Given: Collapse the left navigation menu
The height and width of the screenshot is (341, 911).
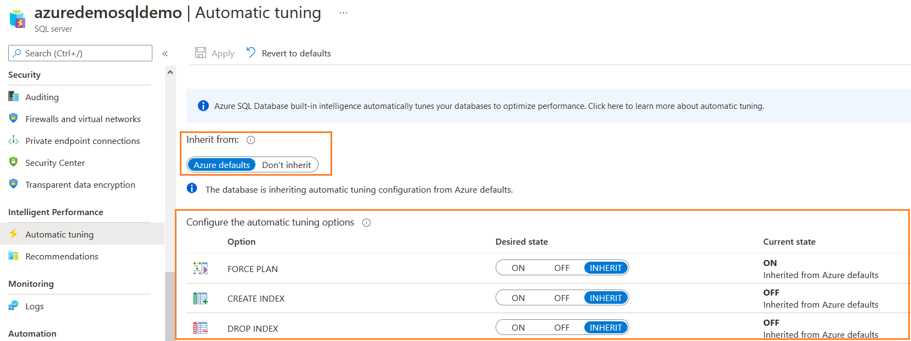Looking at the screenshot, I should pos(165,54).
